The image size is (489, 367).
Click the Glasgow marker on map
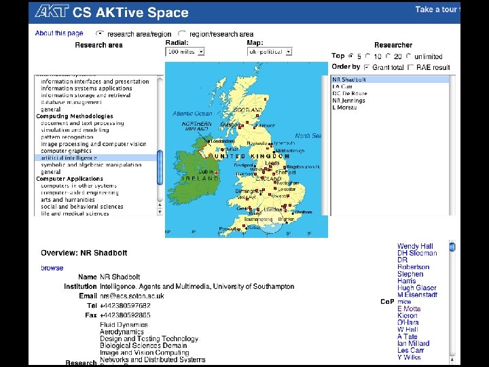(x=241, y=125)
